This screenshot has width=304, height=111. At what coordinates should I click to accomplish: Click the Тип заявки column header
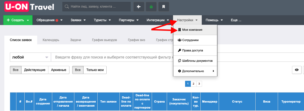[108, 101]
